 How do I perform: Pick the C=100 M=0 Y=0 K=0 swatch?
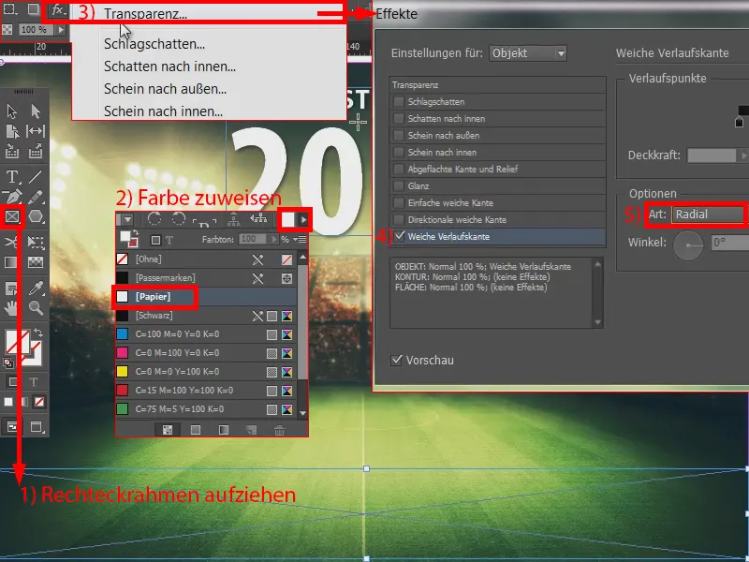point(205,334)
